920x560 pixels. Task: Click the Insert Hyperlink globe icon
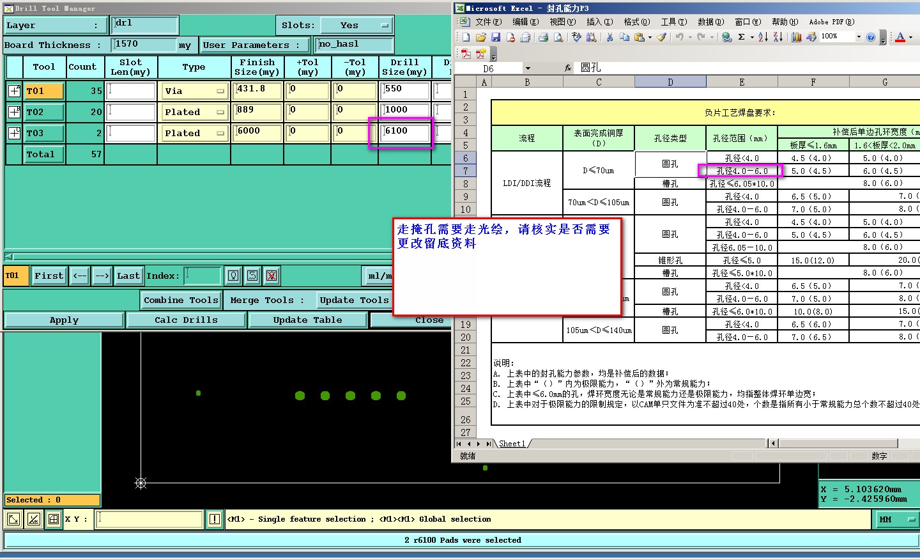(727, 37)
